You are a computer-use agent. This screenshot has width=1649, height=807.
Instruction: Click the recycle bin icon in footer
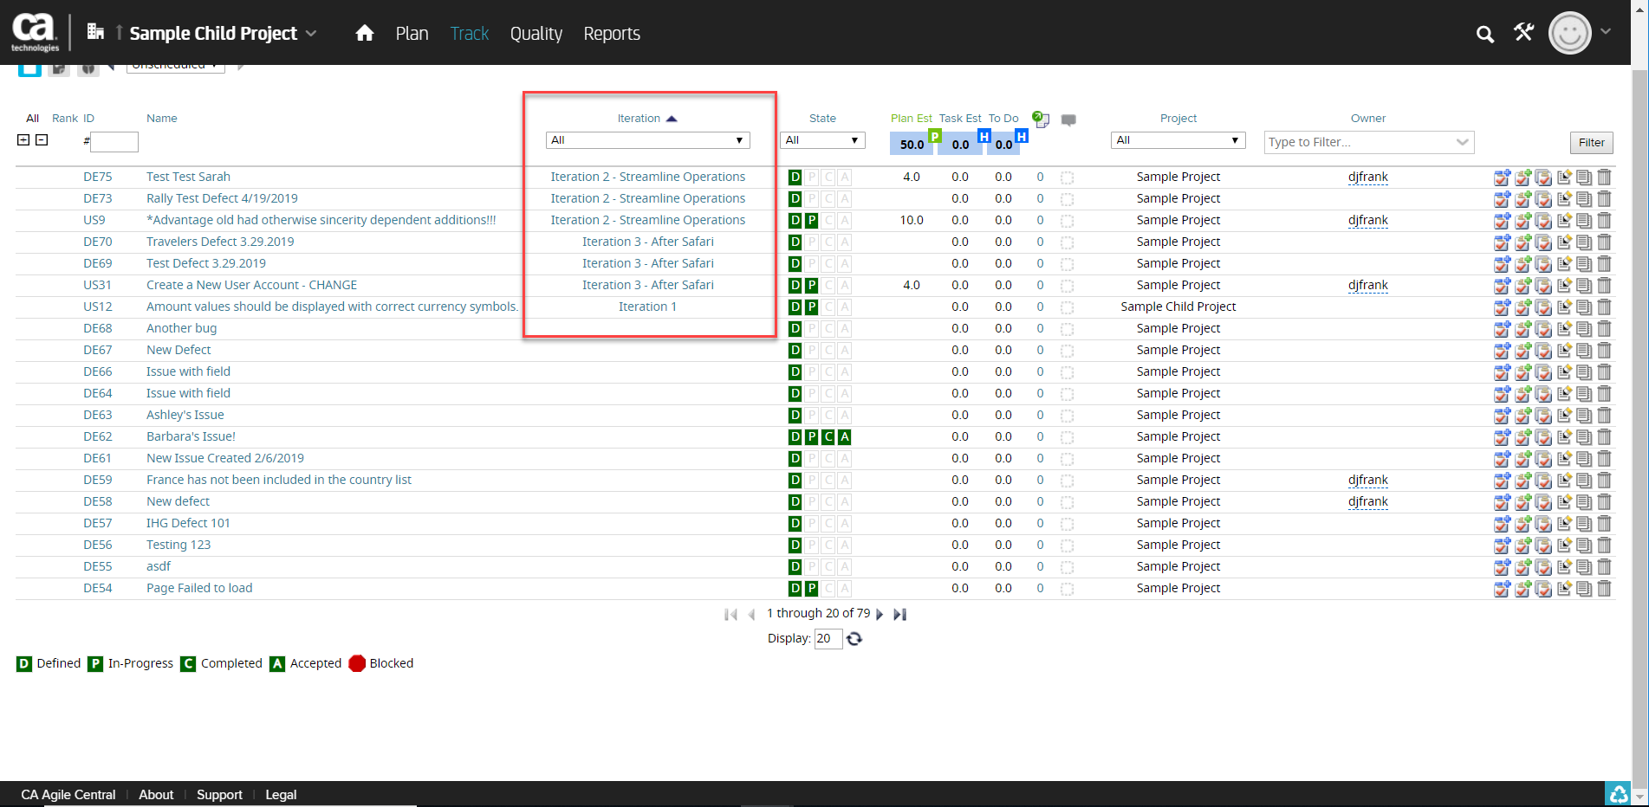point(1618,793)
